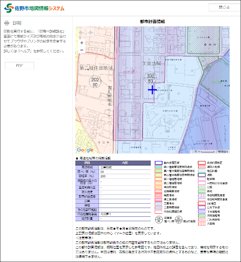
Task: Click the 市街化調整区域 legend swatch
Action: (159, 212)
